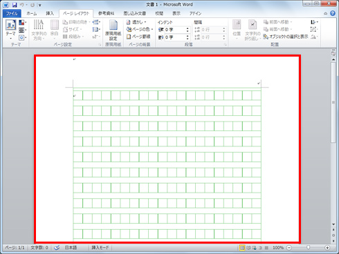
Task: Open the Rotate objects menu icon
Action: coord(314,37)
